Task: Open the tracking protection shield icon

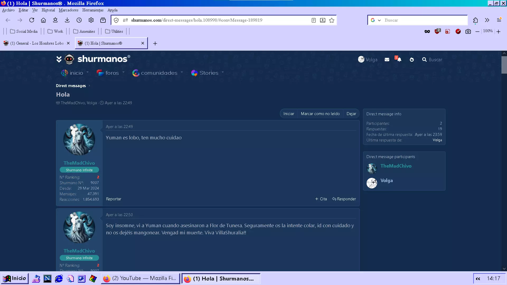Action: 116,20
